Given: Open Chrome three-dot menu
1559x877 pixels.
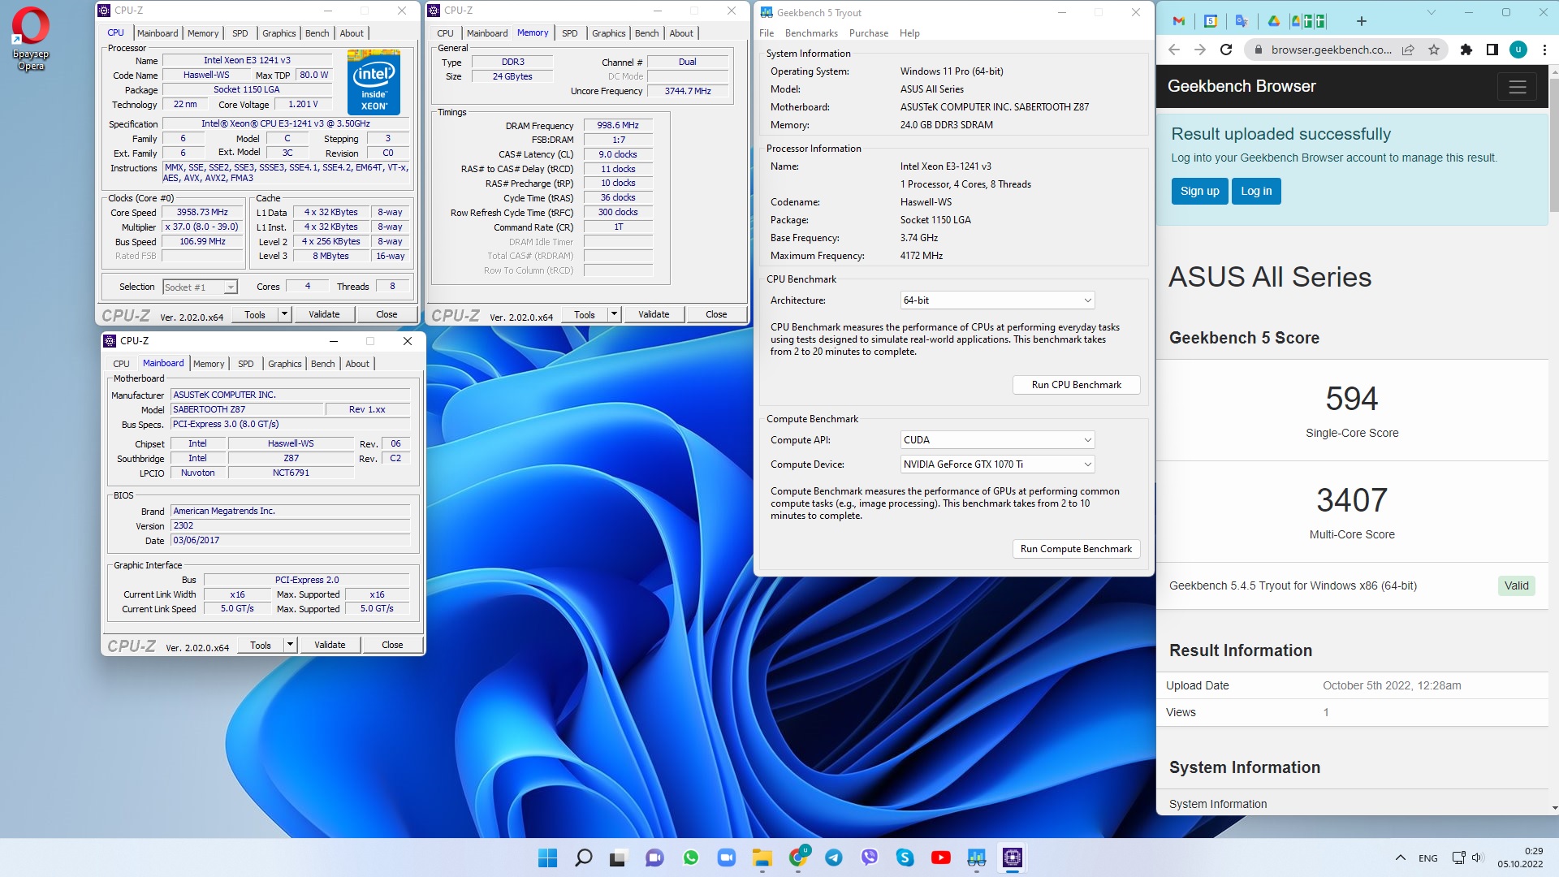Looking at the screenshot, I should point(1544,50).
